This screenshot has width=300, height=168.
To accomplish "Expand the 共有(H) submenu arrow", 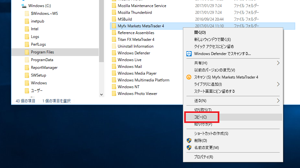I will (278, 63).
